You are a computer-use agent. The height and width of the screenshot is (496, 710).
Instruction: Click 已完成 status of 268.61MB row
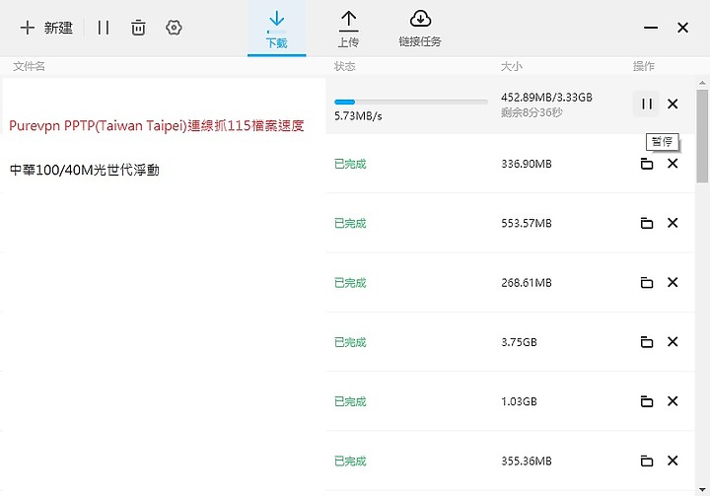pyautogui.click(x=350, y=283)
